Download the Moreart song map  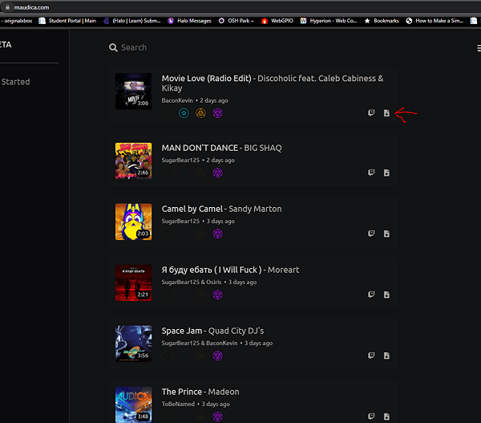[x=386, y=295]
